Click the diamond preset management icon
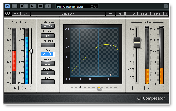This screenshot has width=176, height=111. tap(96, 6)
